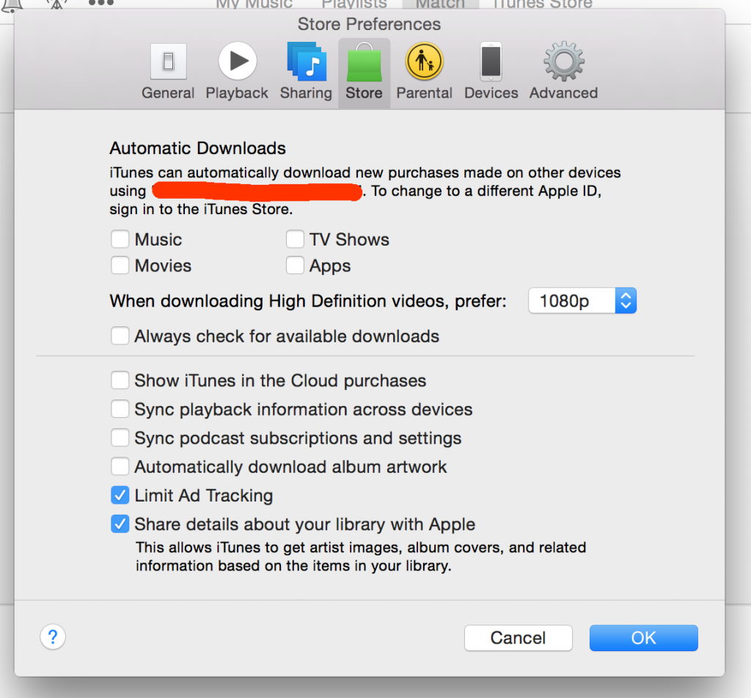751x698 pixels.
Task: Click the "This allows iTunes to get artist images" text
Action: [361, 556]
